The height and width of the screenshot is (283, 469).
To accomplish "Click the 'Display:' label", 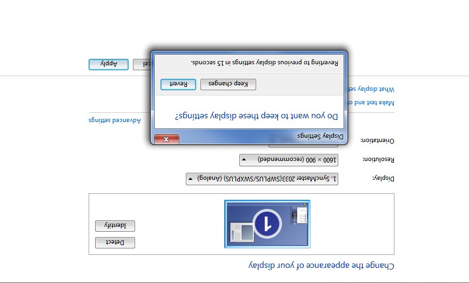I will click(383, 178).
